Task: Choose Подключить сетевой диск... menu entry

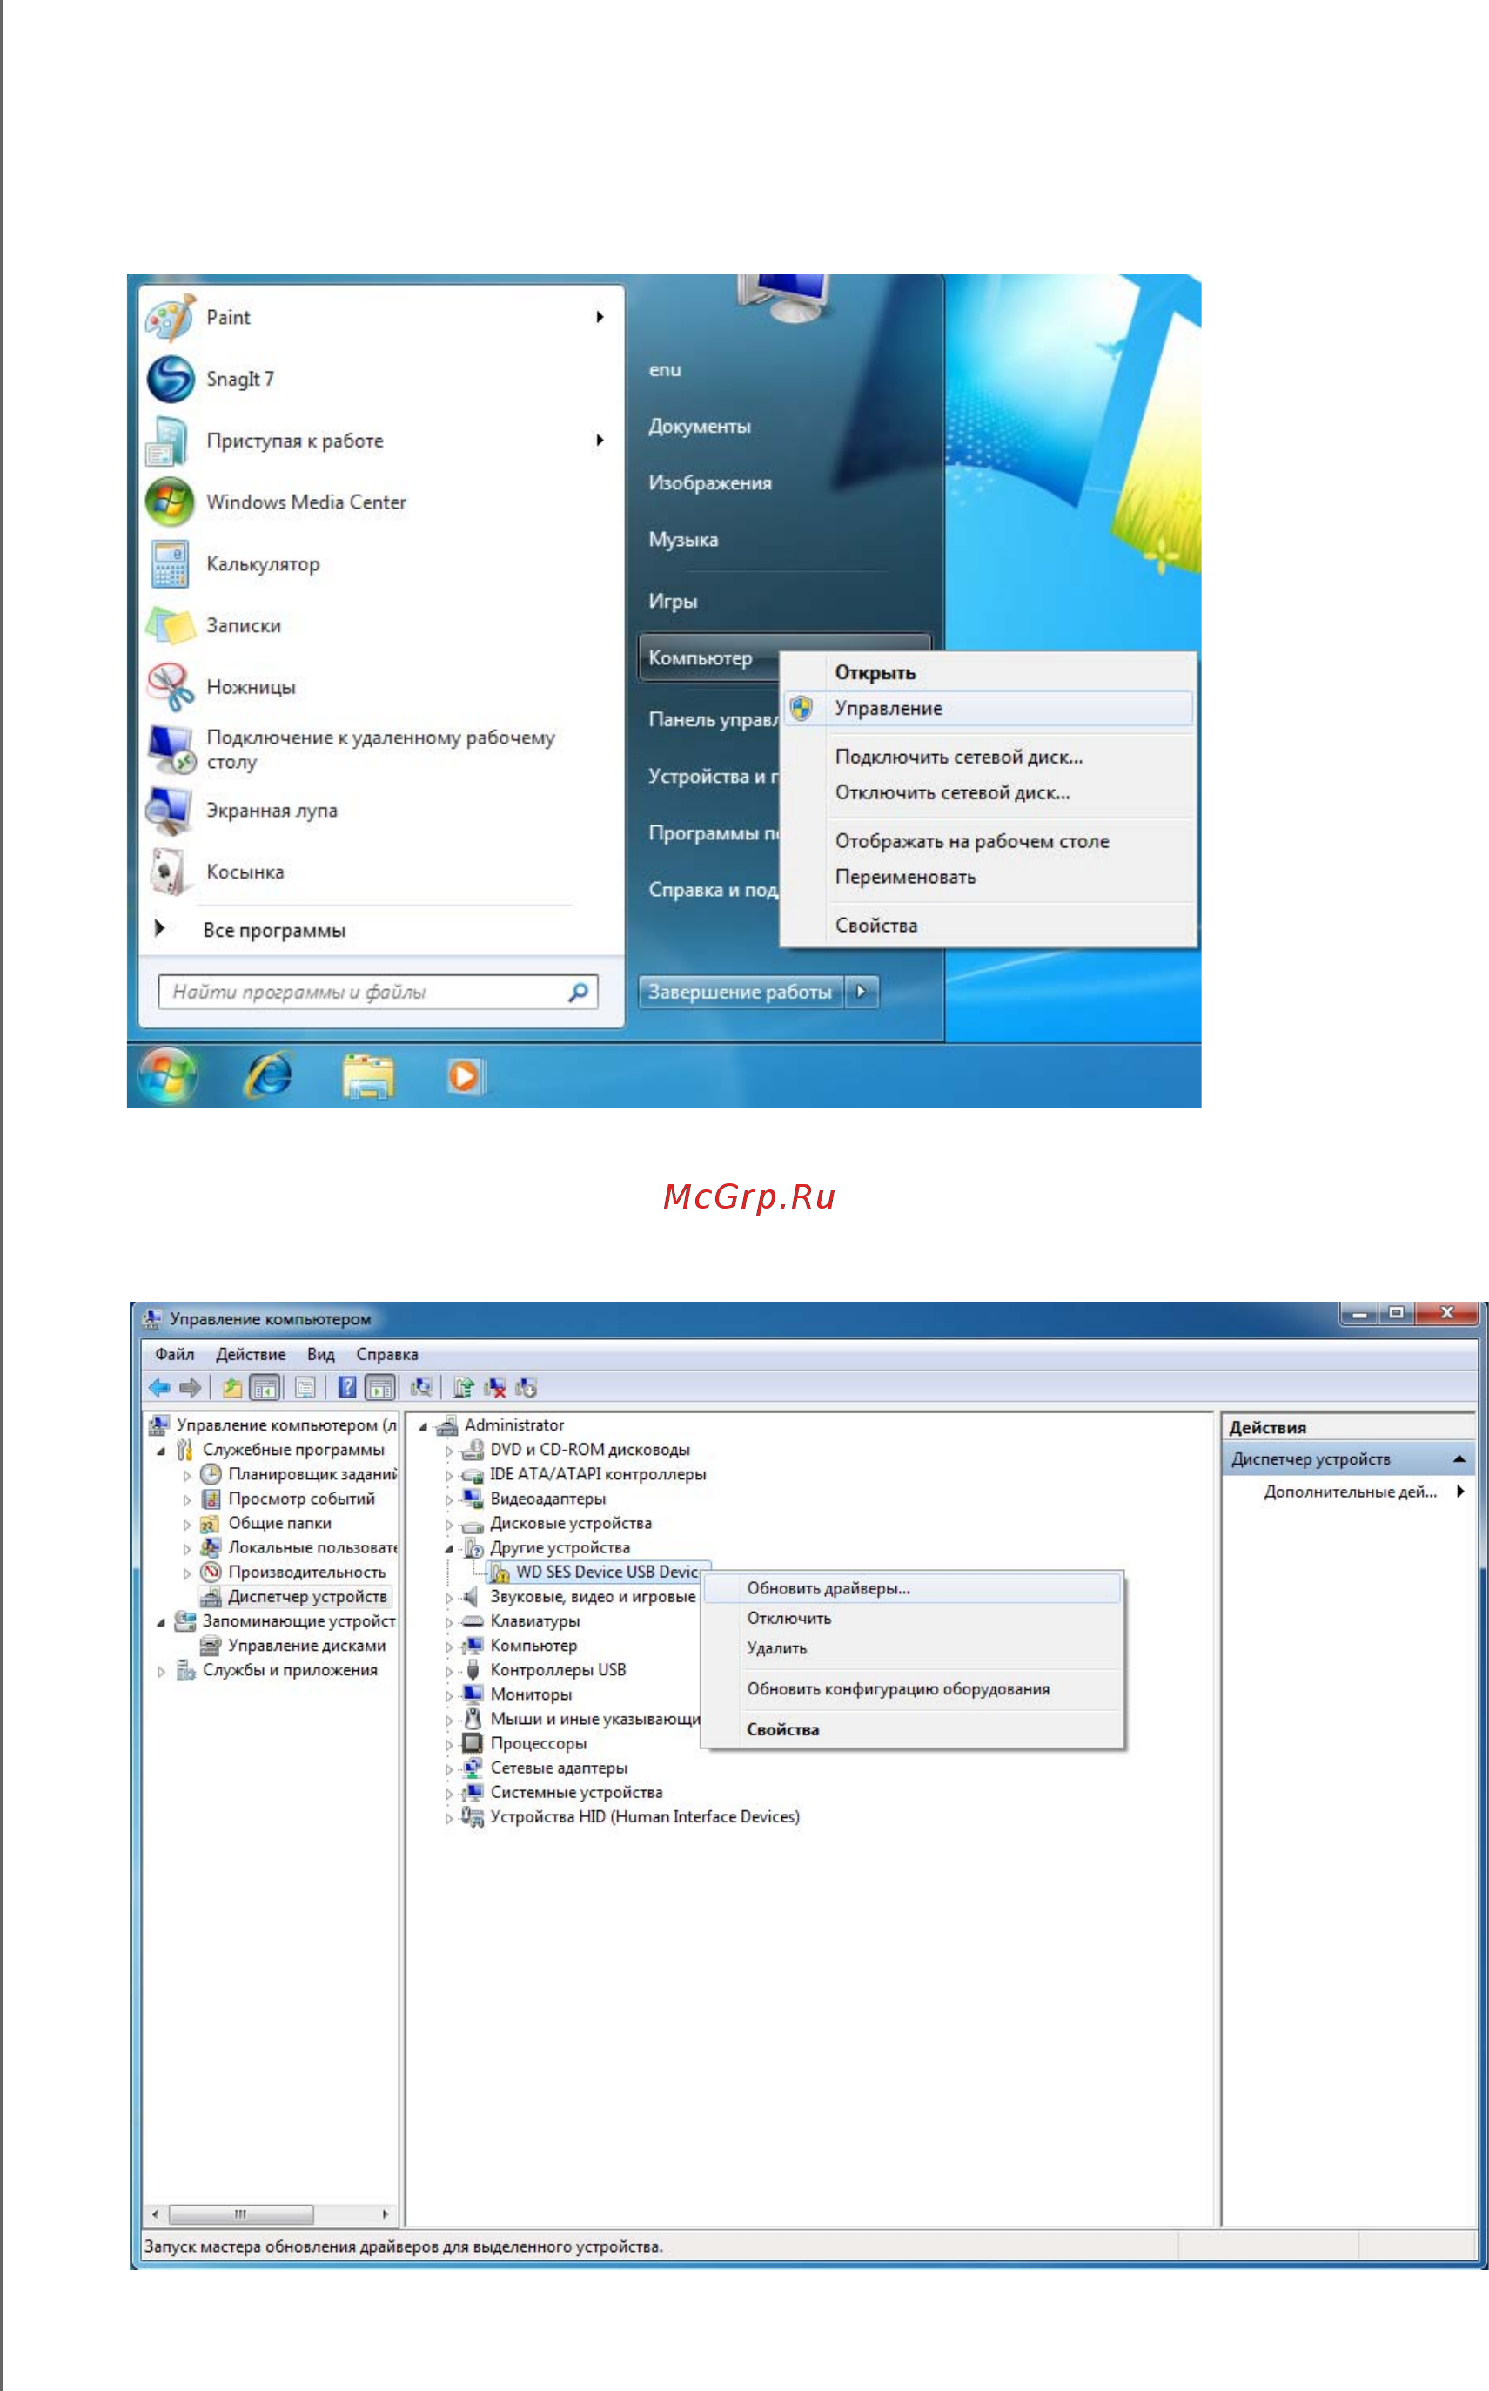Action: tap(989, 757)
